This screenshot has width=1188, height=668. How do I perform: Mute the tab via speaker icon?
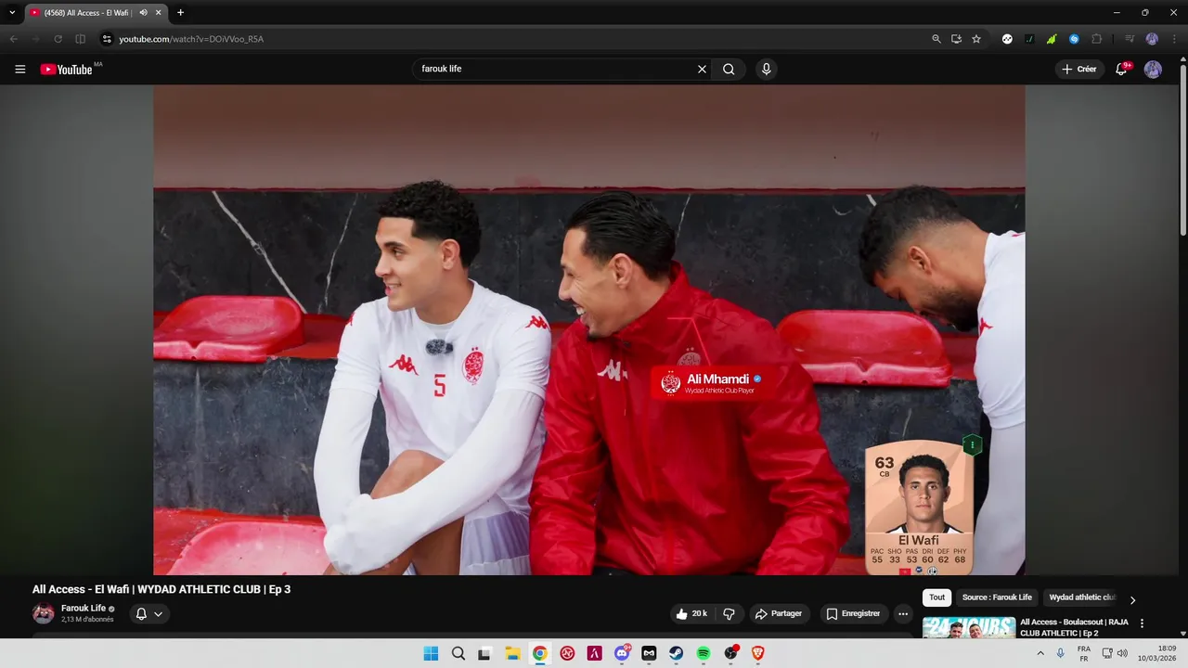coord(144,12)
